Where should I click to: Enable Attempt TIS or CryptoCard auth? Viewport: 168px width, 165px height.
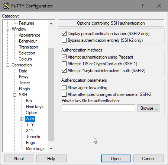click(x=64, y=64)
